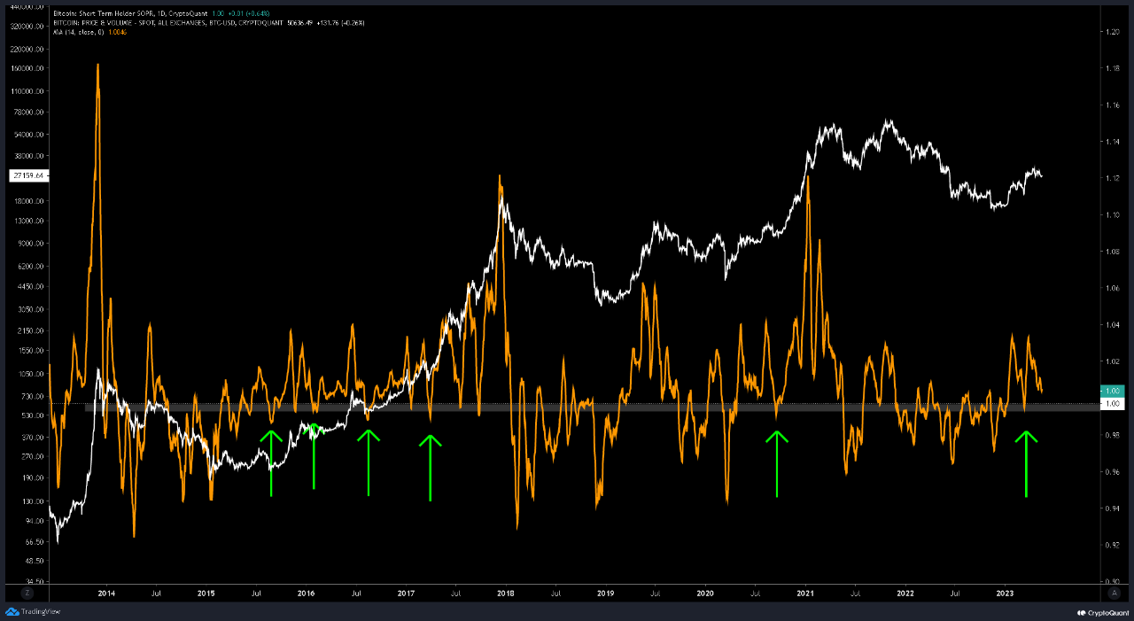Click the 2014 label on time axis
The width and height of the screenshot is (1134, 621).
coord(105,592)
